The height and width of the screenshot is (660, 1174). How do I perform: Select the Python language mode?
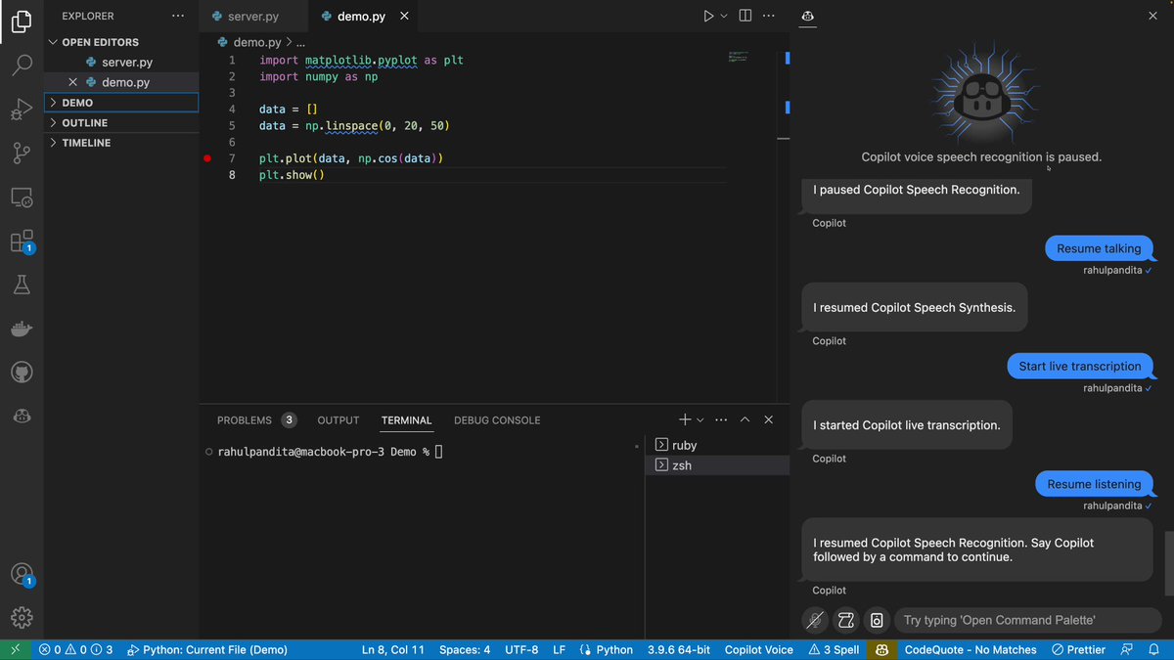point(615,650)
